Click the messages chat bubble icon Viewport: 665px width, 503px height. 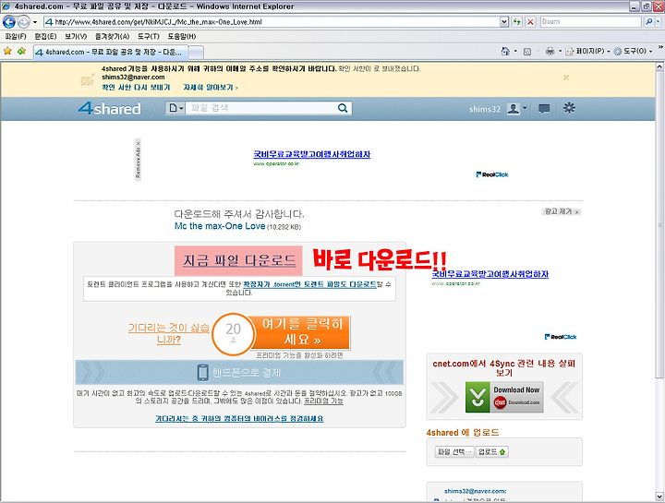pyautogui.click(x=544, y=109)
